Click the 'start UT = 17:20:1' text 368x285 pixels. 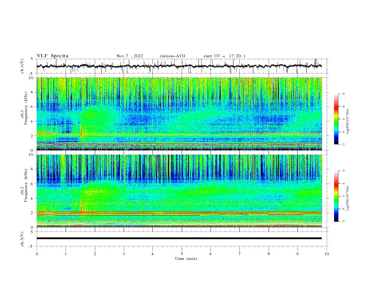point(224,56)
